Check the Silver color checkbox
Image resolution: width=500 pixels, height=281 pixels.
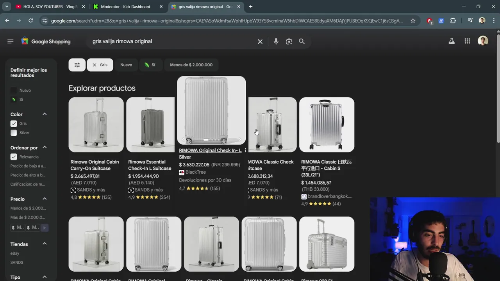[x=14, y=133]
